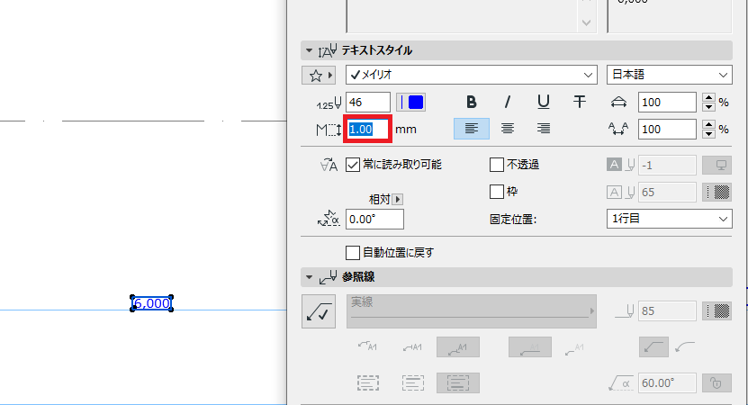This screenshot has width=748, height=405.
Task: Select the first text frame connection icon
Action: point(368,383)
